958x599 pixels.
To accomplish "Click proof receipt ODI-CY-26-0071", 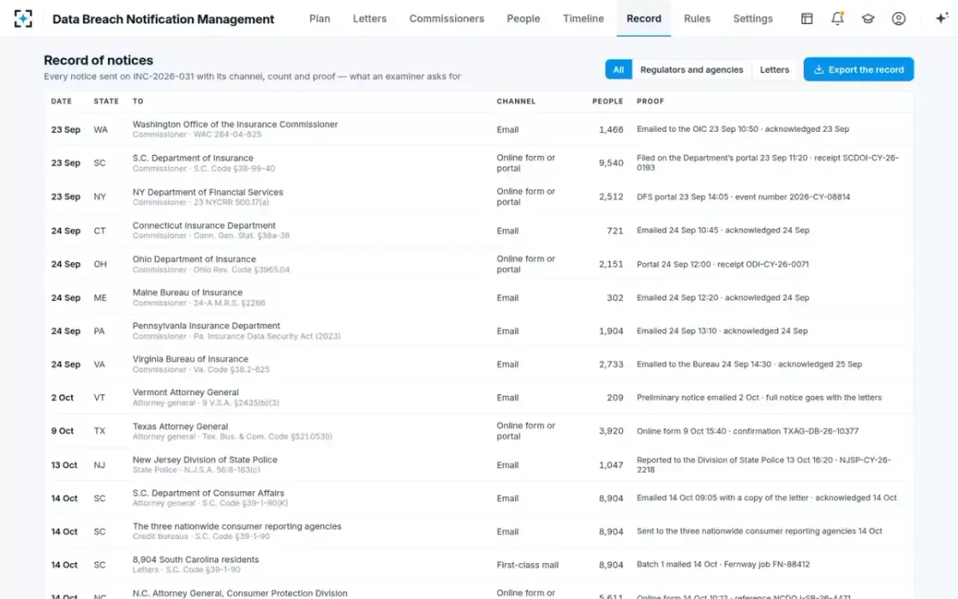I will tap(722, 264).
